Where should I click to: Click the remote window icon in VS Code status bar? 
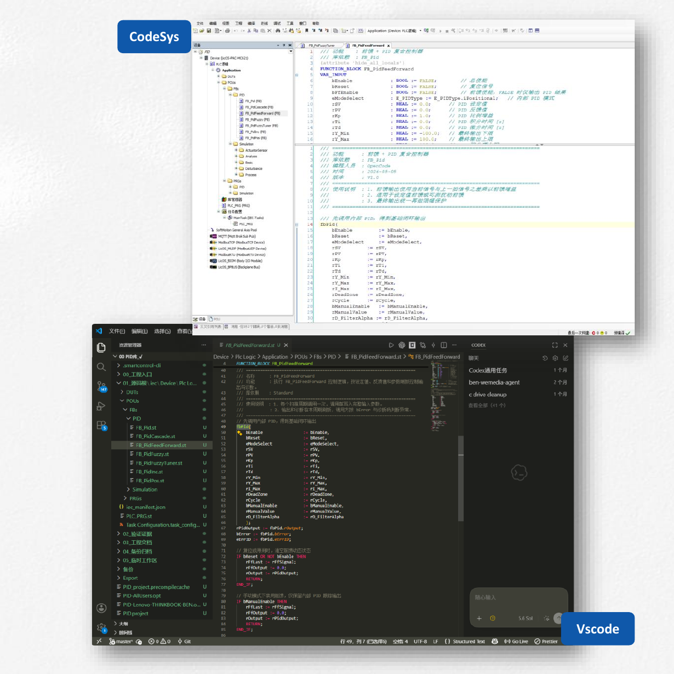[x=99, y=641]
